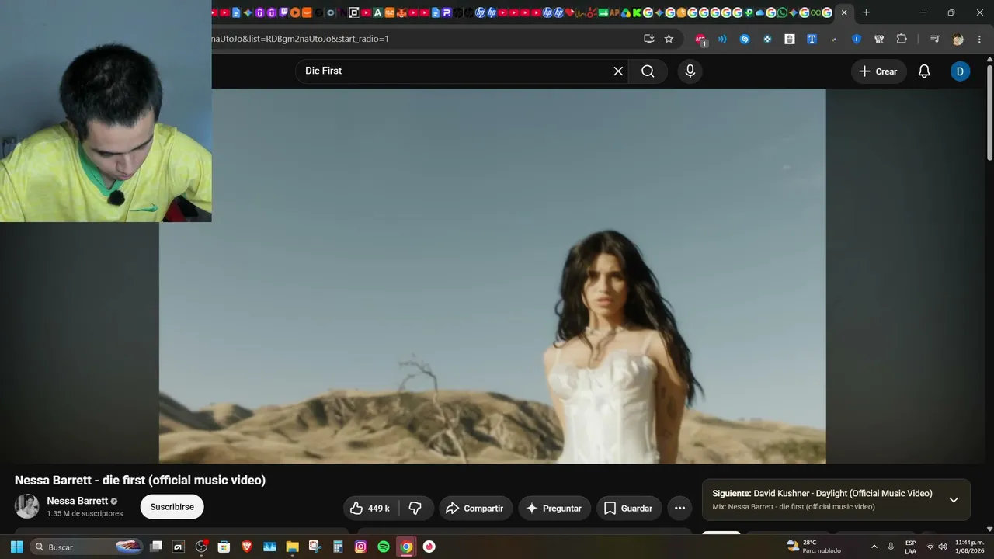This screenshot has height=559, width=994.
Task: Open the clock showing 11:44 p. m.
Action: (x=969, y=547)
